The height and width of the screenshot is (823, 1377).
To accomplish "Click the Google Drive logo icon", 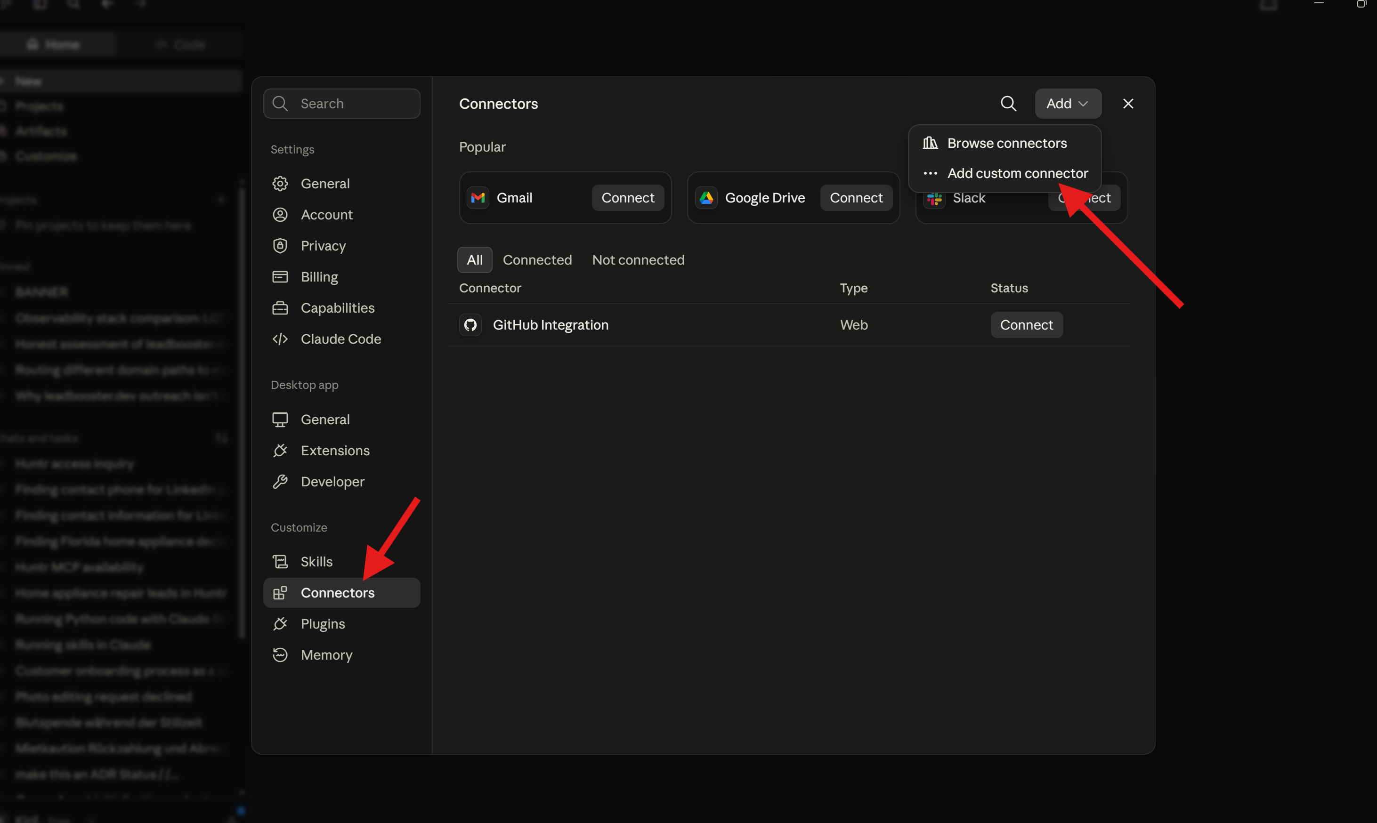I will pos(706,198).
